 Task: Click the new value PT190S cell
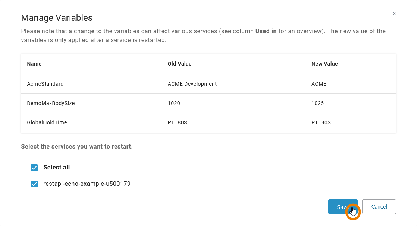click(321, 122)
